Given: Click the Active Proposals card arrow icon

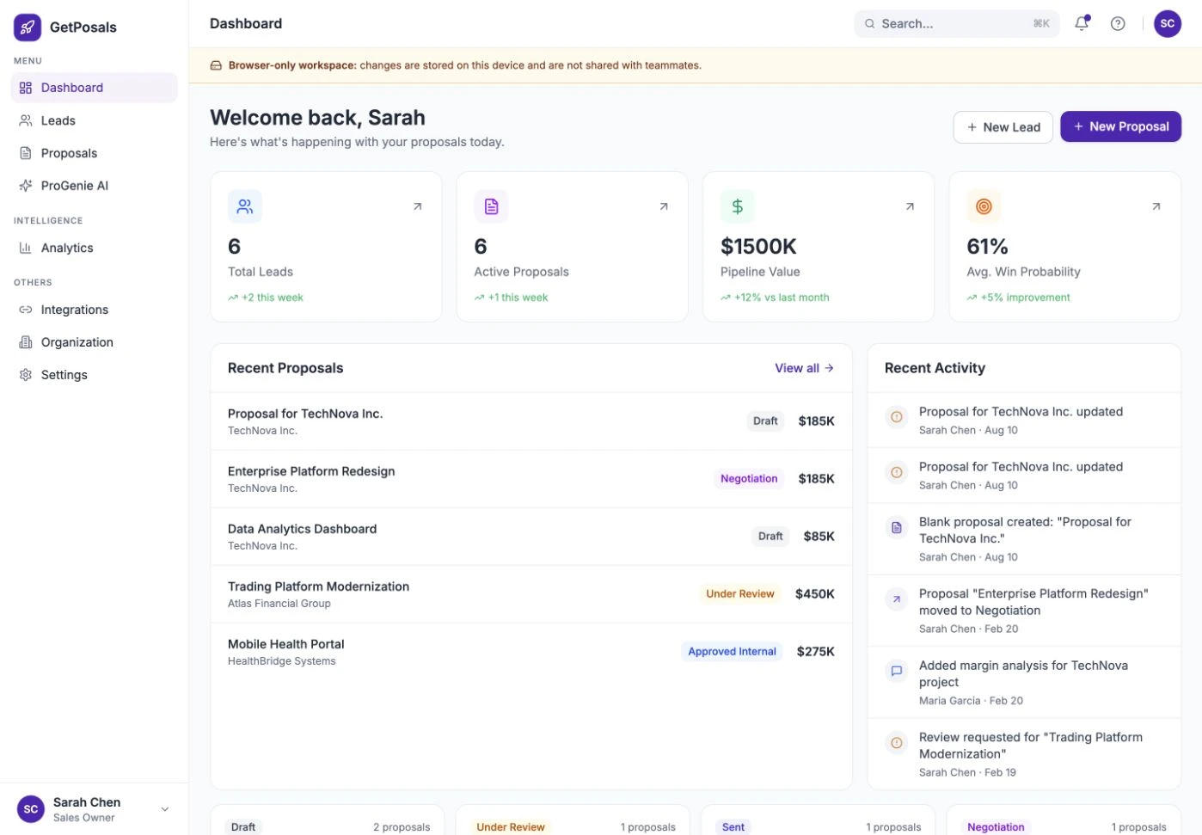Looking at the screenshot, I should (664, 206).
